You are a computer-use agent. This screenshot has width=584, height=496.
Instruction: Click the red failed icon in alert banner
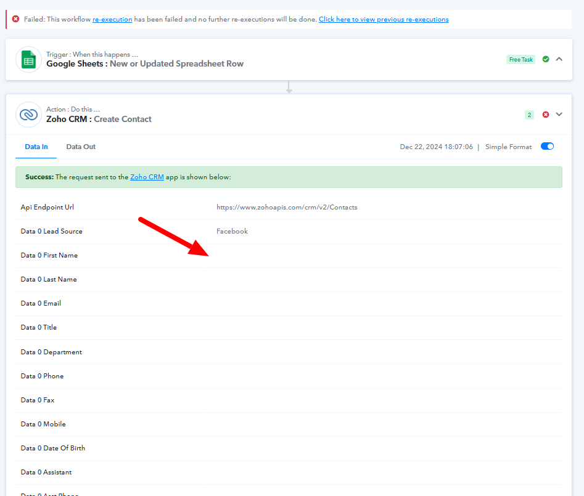15,19
